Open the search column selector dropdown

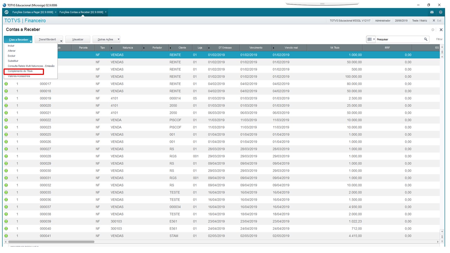coord(371,39)
